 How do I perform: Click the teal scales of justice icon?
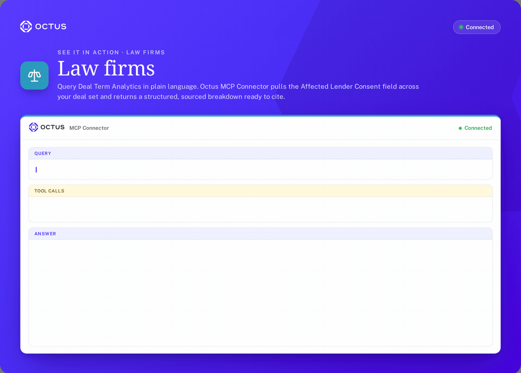pos(34,75)
